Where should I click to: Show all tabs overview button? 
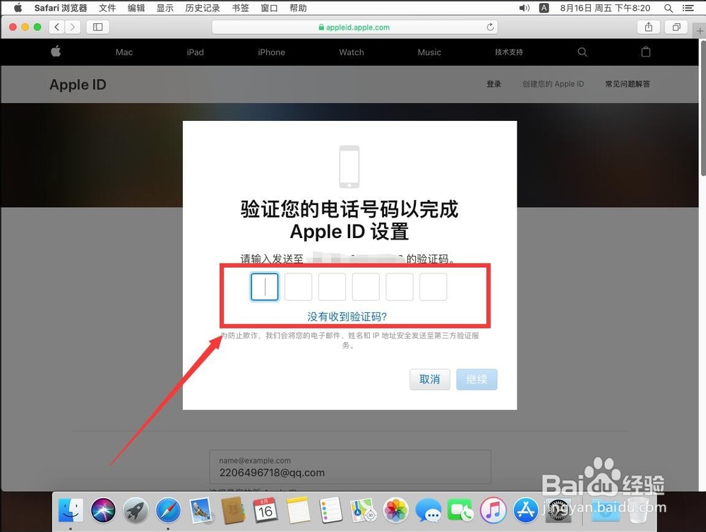(x=676, y=27)
